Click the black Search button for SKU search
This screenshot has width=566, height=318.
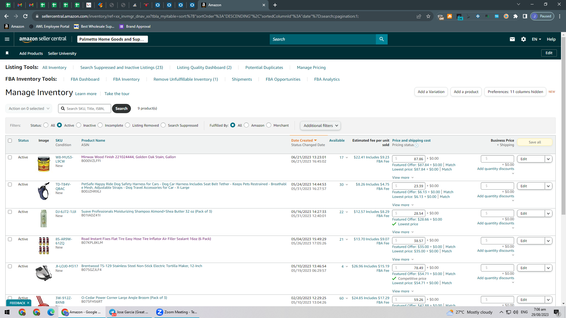(121, 109)
